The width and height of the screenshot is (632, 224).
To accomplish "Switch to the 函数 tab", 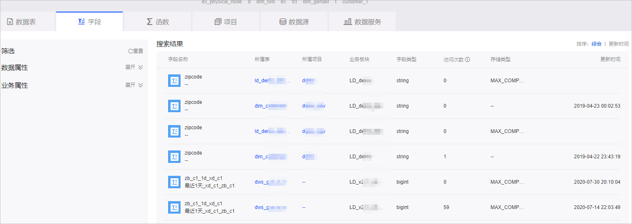I will tap(158, 22).
